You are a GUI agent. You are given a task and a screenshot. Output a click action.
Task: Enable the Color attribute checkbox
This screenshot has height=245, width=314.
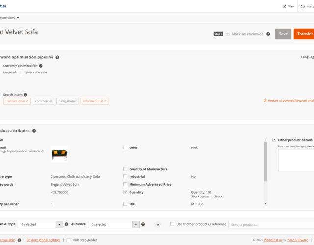click(x=125, y=147)
